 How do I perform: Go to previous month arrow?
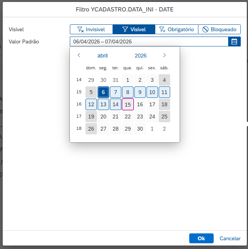[x=79, y=56]
